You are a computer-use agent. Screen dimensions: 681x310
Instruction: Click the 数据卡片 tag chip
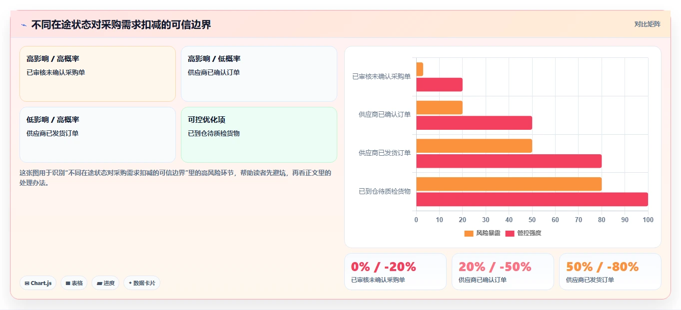[142, 283]
